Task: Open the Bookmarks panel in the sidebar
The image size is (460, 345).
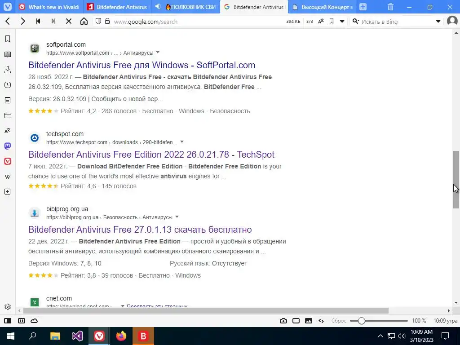Action: 8,39
